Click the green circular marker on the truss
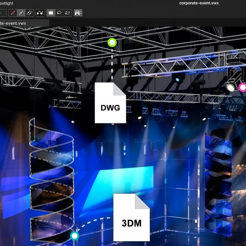 click(112, 42)
